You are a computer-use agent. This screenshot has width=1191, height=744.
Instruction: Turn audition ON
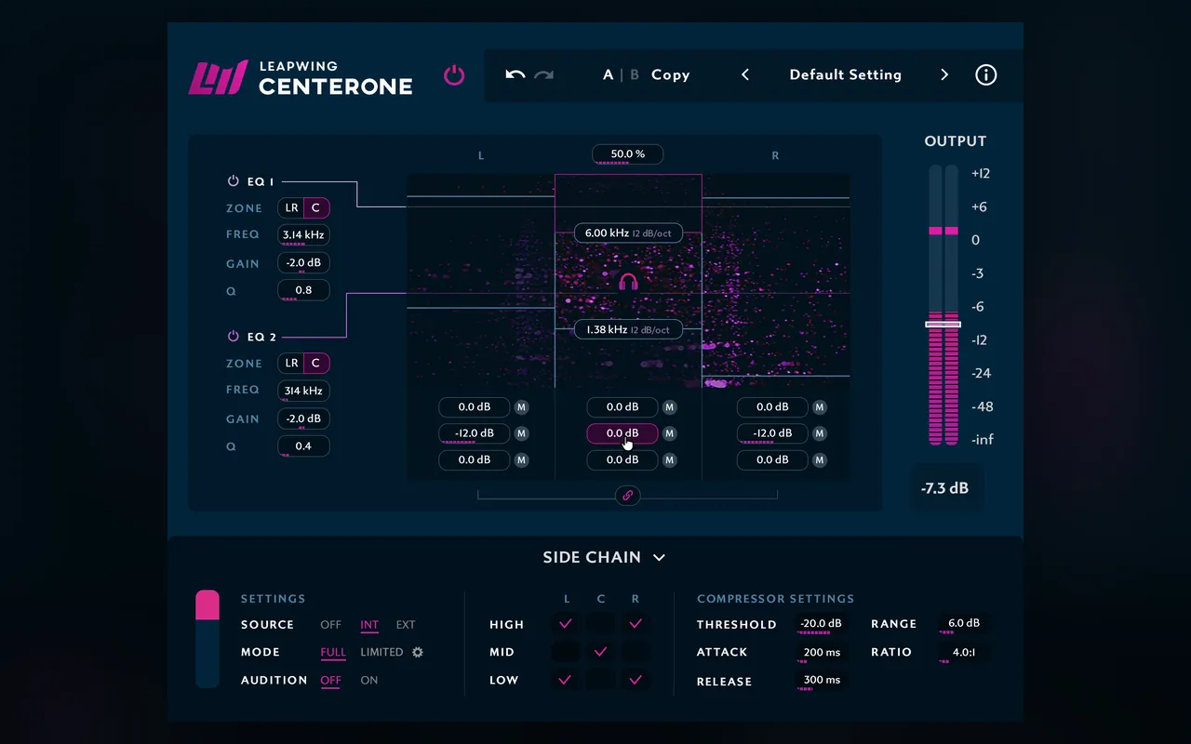pyautogui.click(x=369, y=680)
